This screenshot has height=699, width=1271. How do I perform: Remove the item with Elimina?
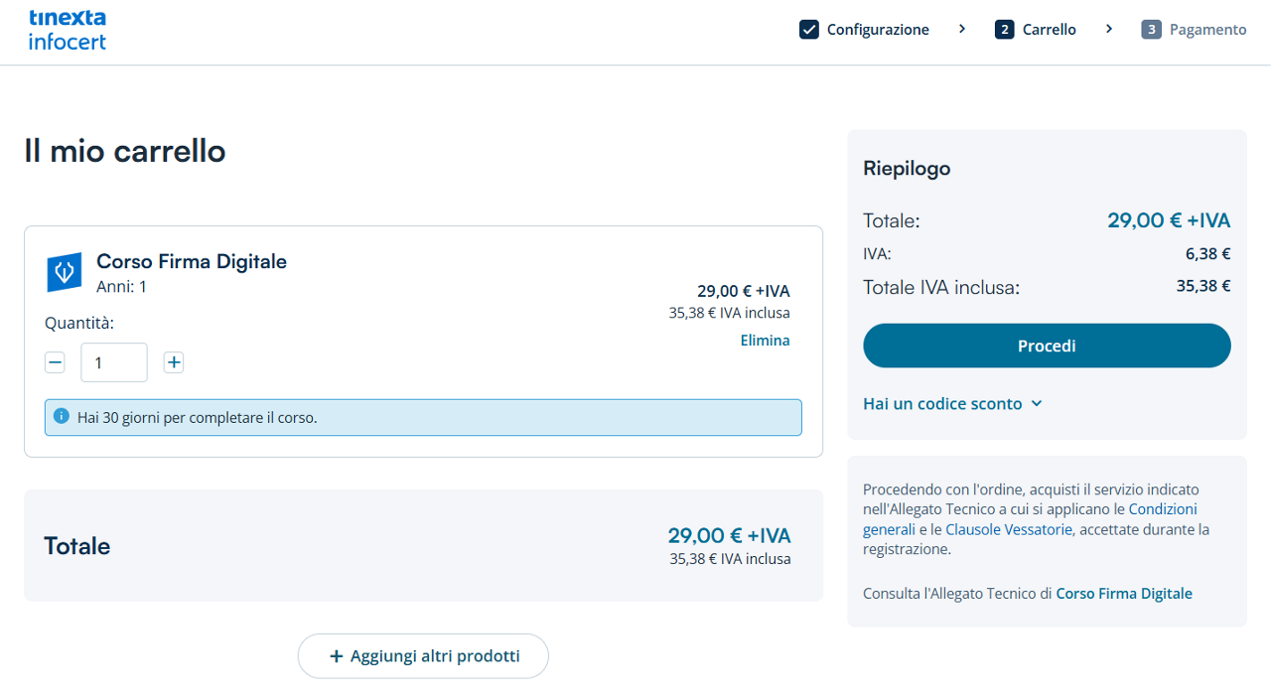765,341
